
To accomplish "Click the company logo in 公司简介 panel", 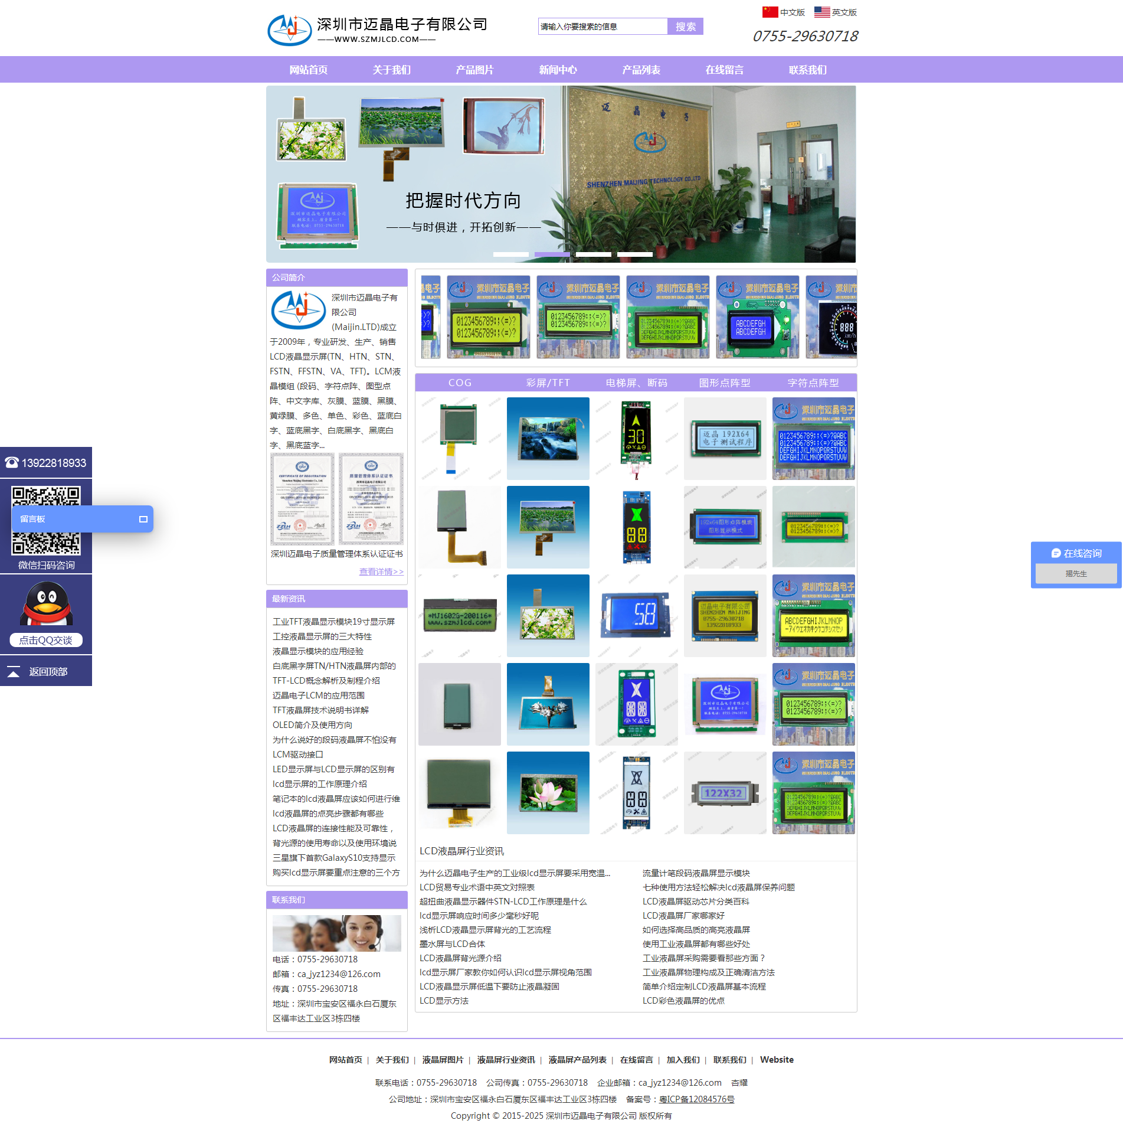I will pyautogui.click(x=298, y=310).
